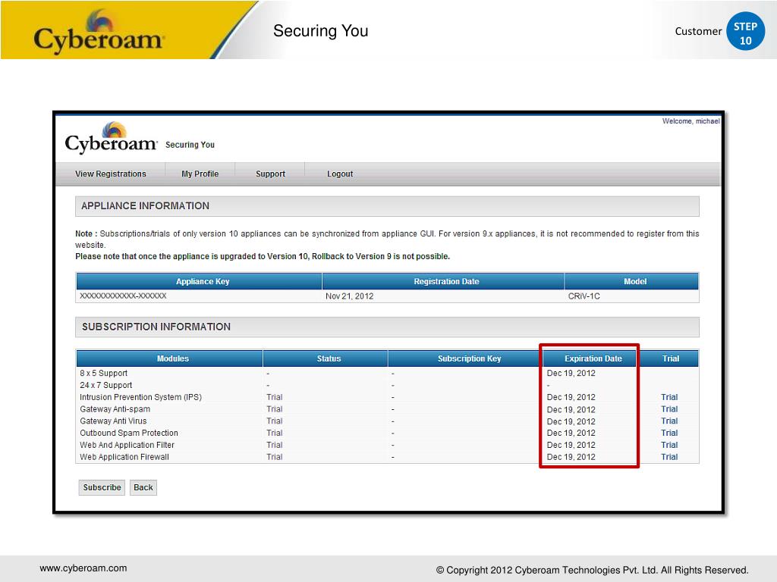Image resolution: width=777 pixels, height=582 pixels.
Task: Click the Subscription Key column header
Action: (x=466, y=358)
